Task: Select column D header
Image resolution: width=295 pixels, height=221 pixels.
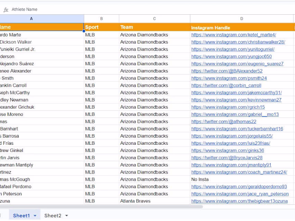Action: 242,19
